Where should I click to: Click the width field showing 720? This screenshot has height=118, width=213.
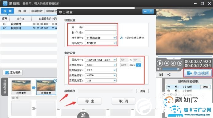pyautogui.click(x=124, y=60)
